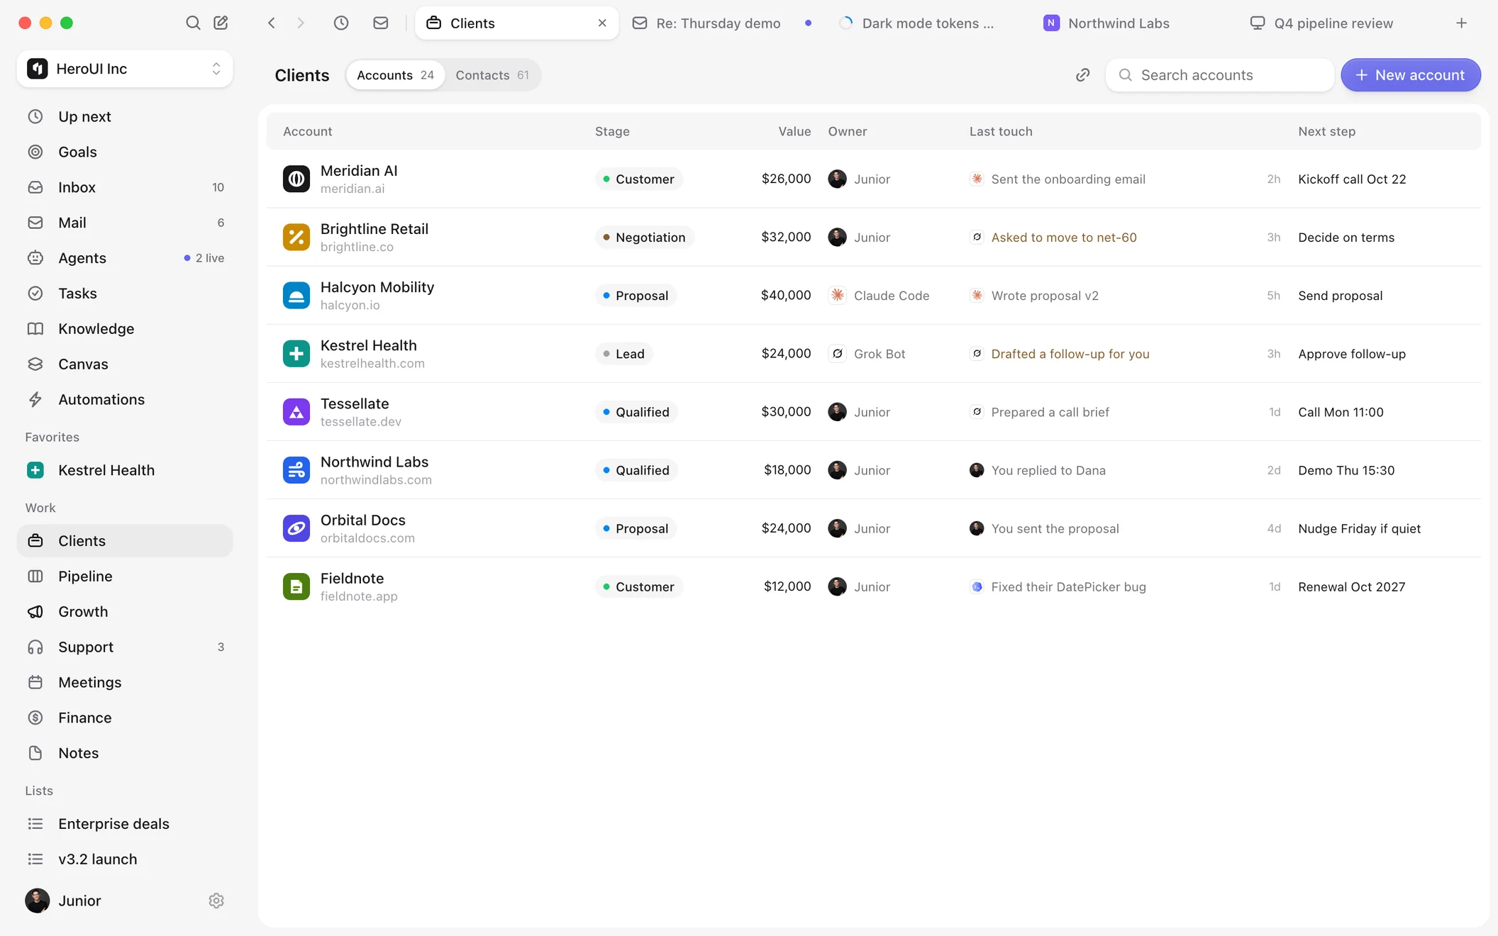Open Inbox in sidebar

(x=125, y=187)
